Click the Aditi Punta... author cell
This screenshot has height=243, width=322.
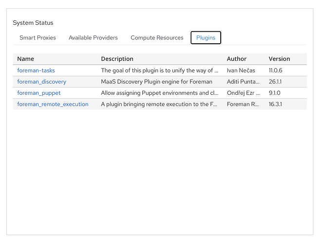point(243,82)
